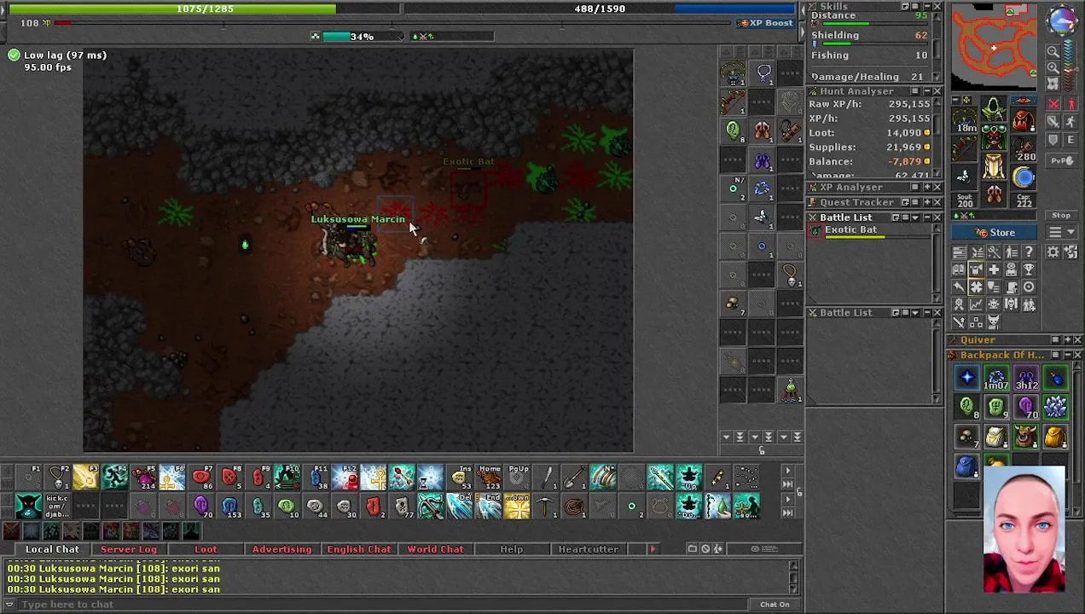Viewport: 1085px width, 614px height.
Task: Open second Battle List filter dropdown arrow
Action: 915,312
